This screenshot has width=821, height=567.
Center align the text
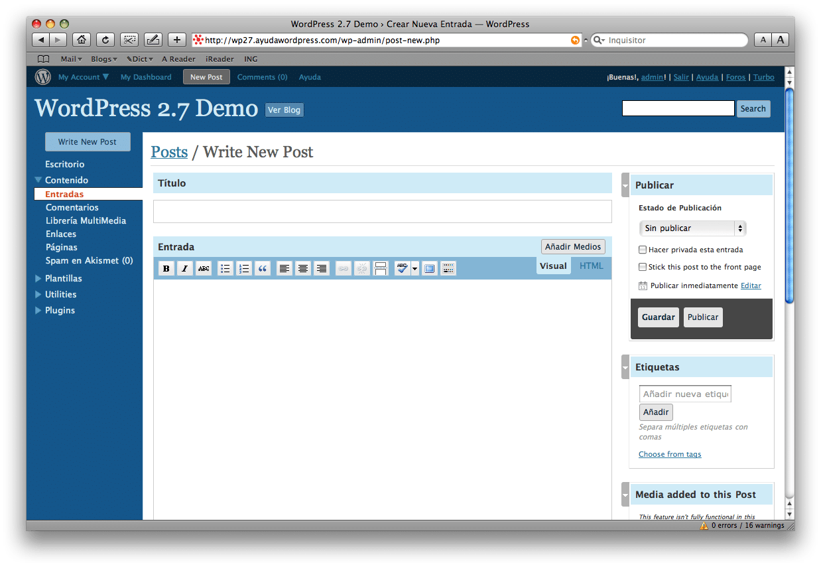coord(303,269)
